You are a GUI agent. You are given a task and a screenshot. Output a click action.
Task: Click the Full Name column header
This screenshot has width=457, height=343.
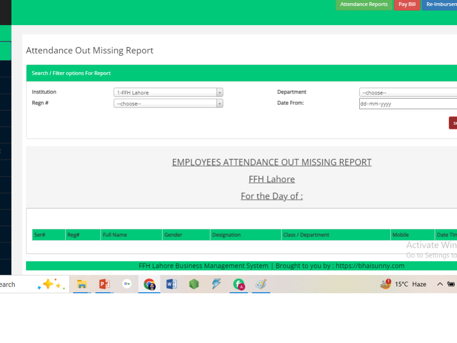tap(132, 235)
